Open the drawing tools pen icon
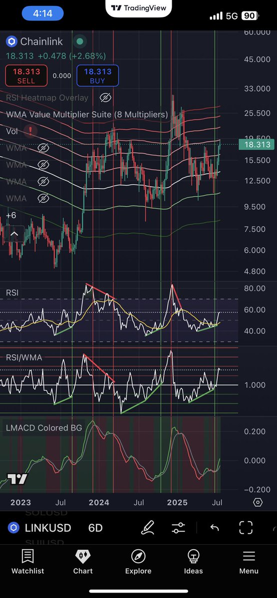Screen dimensions: 277x598 point(147,528)
